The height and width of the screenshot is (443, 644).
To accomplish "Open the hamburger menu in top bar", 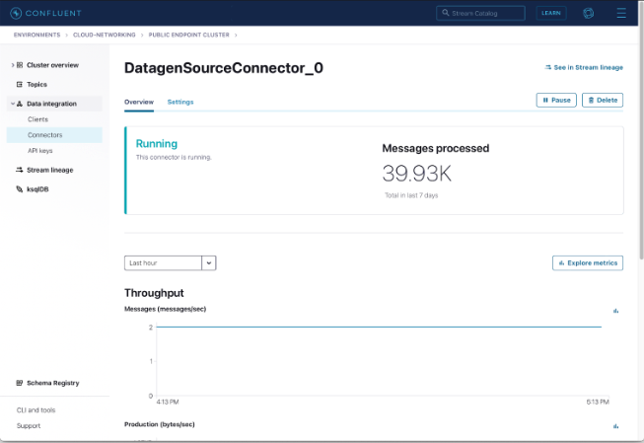I will click(x=621, y=13).
